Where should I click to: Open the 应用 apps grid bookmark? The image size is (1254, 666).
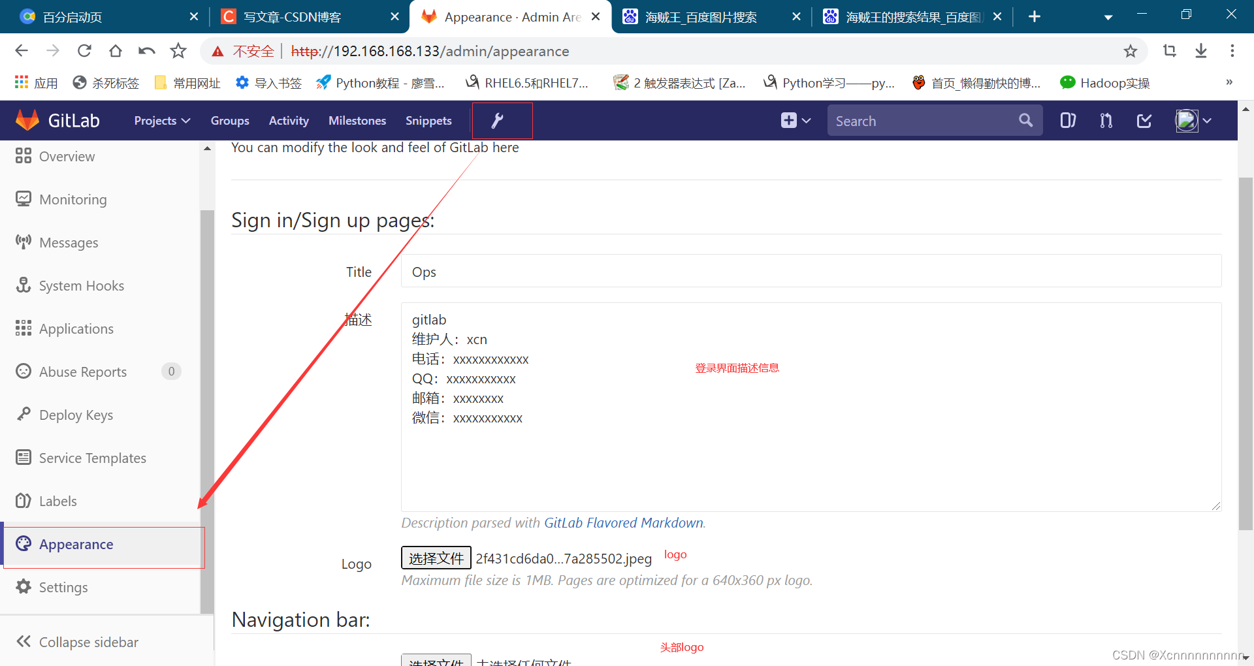36,83
